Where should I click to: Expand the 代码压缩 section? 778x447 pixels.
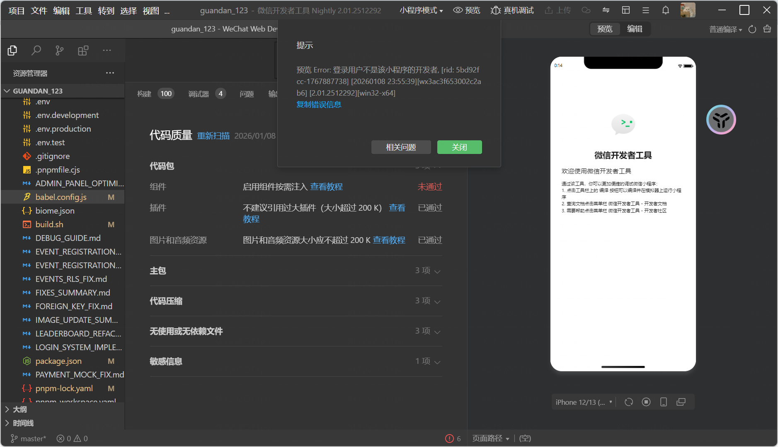[x=296, y=301]
